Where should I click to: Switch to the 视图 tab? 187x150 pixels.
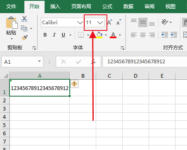point(170,7)
